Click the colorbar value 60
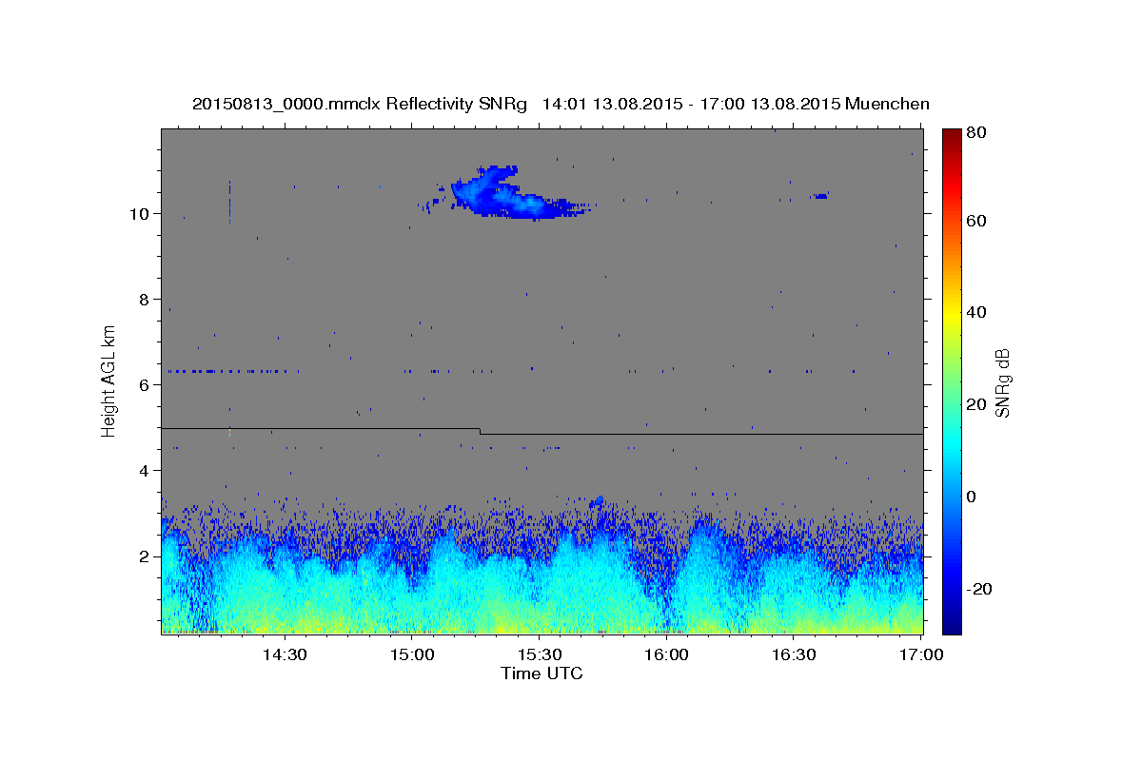 tap(975, 221)
